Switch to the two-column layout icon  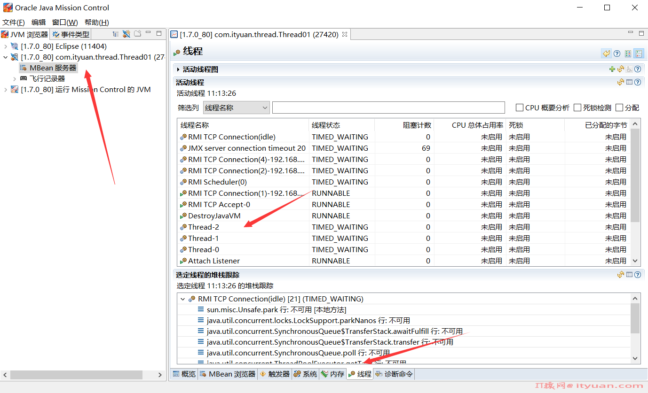tap(628, 54)
